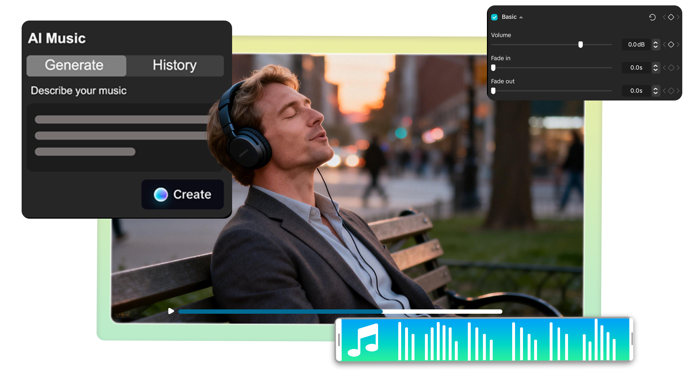The image size is (692, 389).
Task: Add a keyframe at the Basic panel header
Action: click(x=671, y=17)
